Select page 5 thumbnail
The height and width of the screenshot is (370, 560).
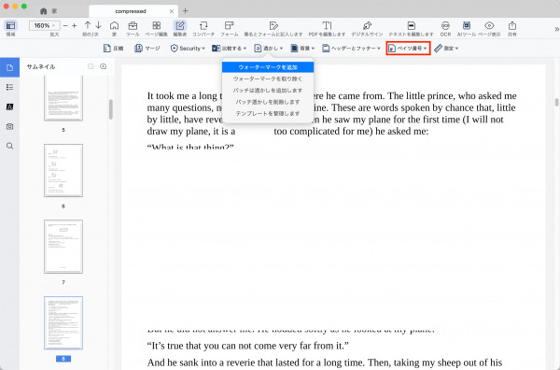pos(63,98)
